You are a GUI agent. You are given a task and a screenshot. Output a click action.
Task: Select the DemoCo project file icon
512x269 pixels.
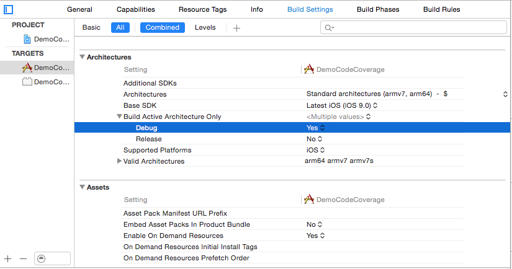pyautogui.click(x=27, y=39)
